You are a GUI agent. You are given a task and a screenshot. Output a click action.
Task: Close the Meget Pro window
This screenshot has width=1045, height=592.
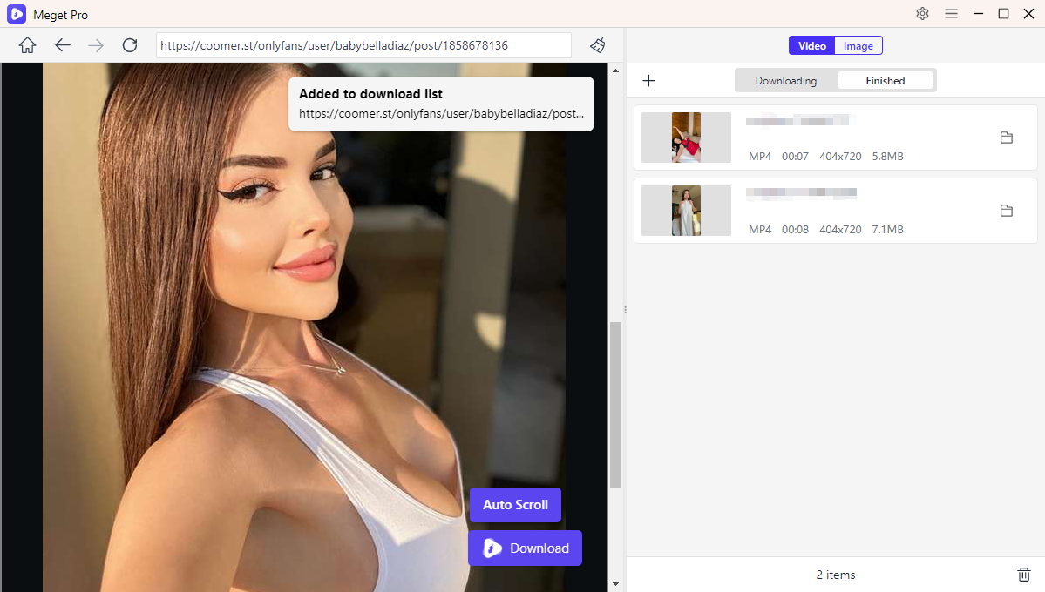pos(1028,13)
